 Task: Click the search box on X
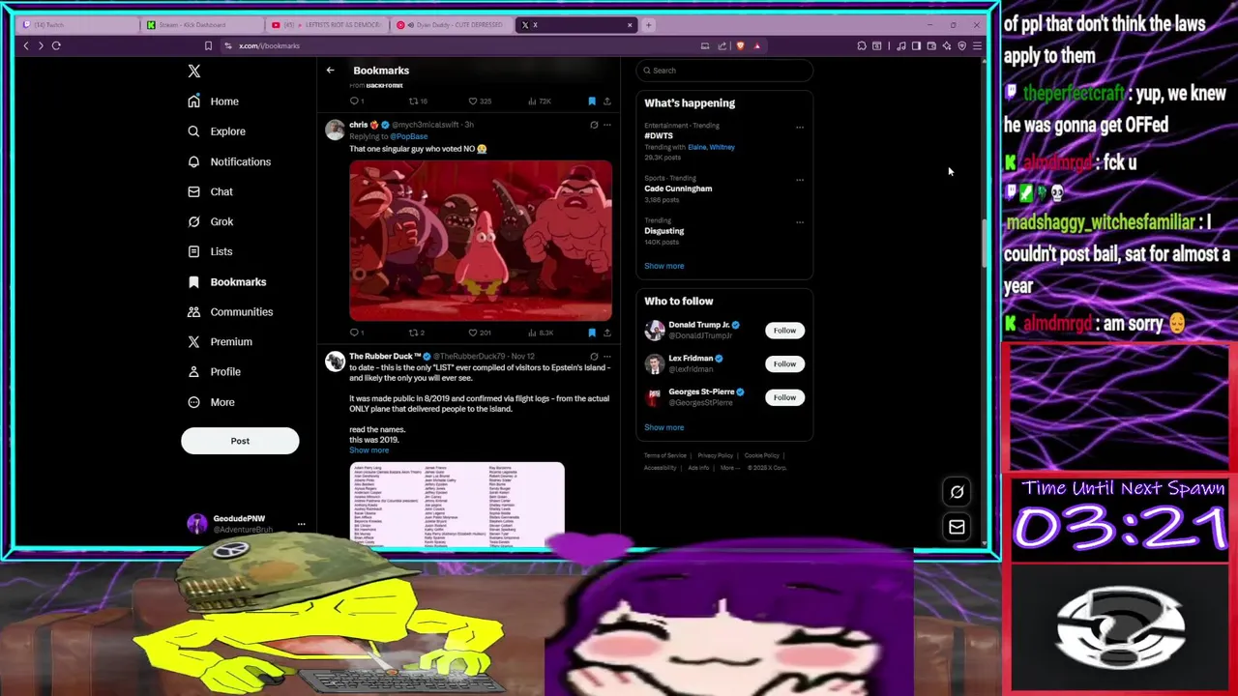click(x=724, y=70)
